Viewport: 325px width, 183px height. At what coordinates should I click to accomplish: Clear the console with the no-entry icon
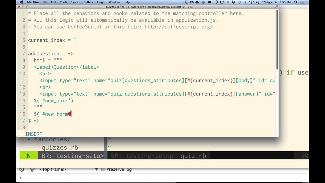[22, 170]
